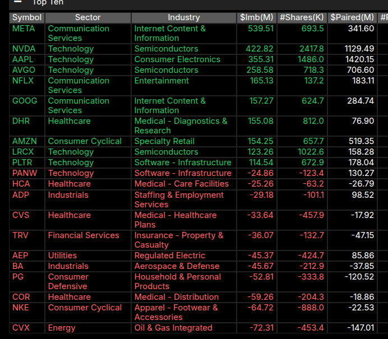Click the -888.0 shares value for NKE
The height and width of the screenshot is (339, 388).
311,308
